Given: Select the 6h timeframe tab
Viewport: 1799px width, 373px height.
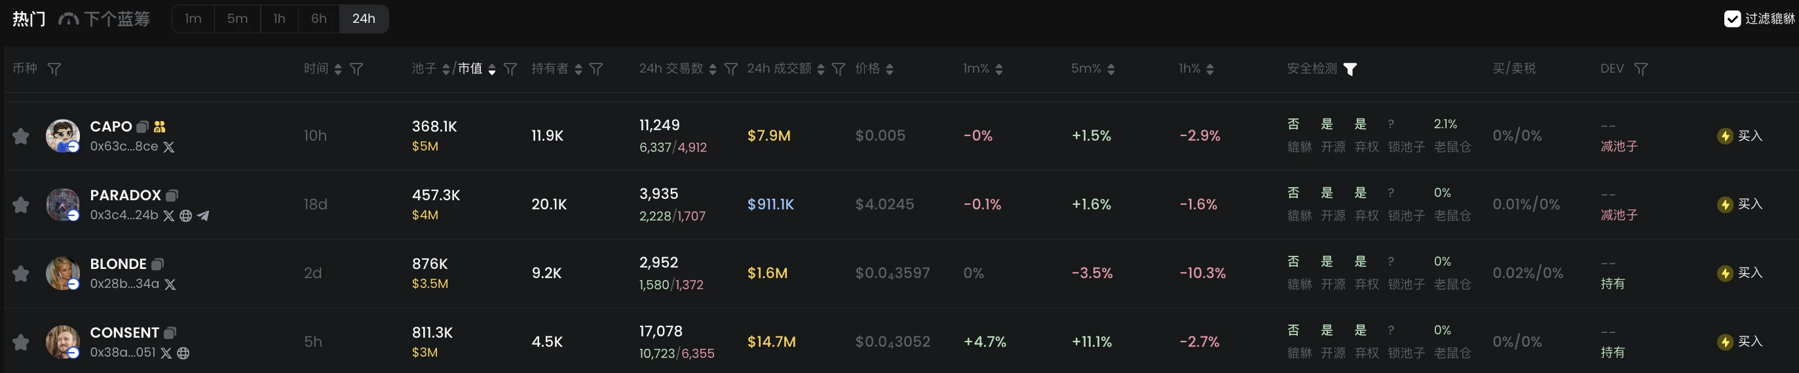Looking at the screenshot, I should point(318,19).
